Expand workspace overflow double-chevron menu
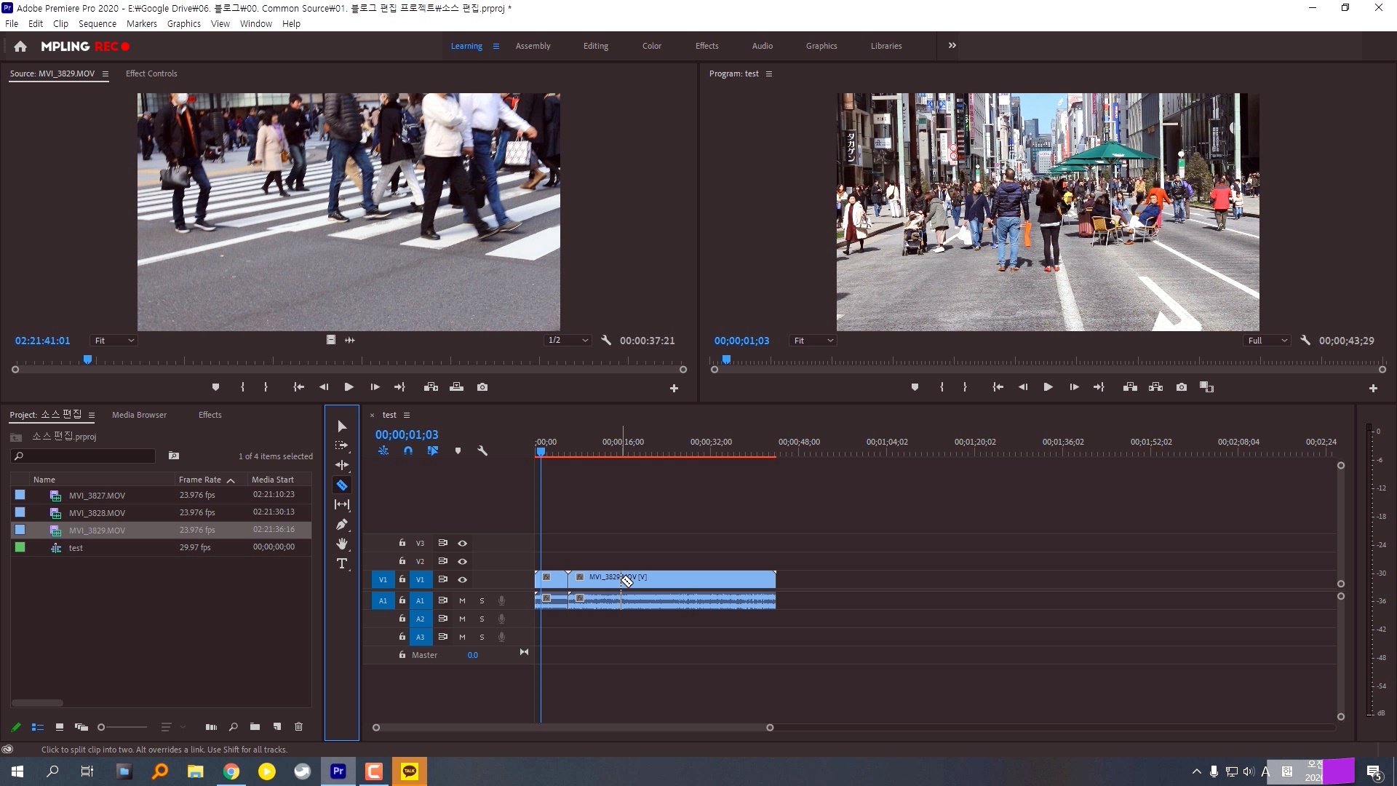1397x786 pixels. click(952, 45)
